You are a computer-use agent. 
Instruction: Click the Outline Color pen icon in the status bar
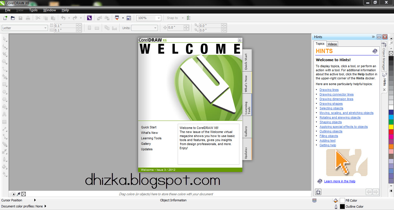click(335, 207)
